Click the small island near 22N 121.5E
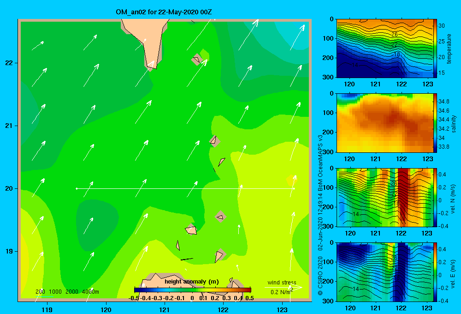Image resolution: width=461 pixels, height=314 pixels. (197, 60)
